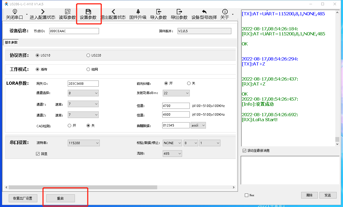
Task: Click the 重启 button
Action: coord(60,198)
